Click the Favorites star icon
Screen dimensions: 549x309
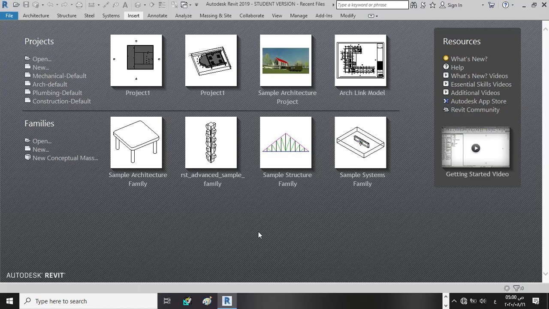[x=433, y=5]
